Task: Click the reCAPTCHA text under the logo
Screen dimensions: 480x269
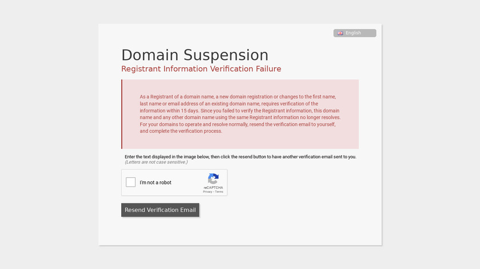Action: pyautogui.click(x=213, y=187)
